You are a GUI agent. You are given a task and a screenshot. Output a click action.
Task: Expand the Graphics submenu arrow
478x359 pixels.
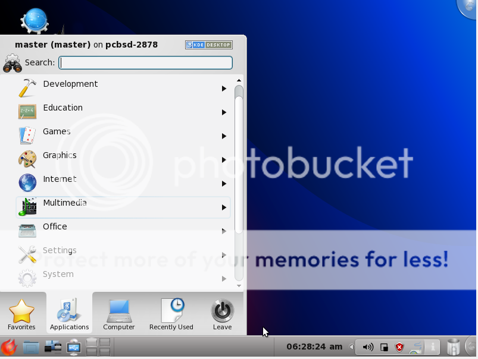point(224,160)
